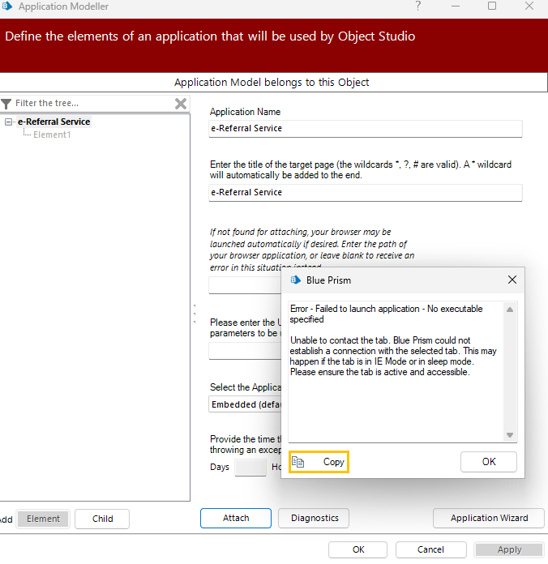This screenshot has width=548, height=564.
Task: Collapse the e-Referral Service tree node
Action: click(x=8, y=122)
